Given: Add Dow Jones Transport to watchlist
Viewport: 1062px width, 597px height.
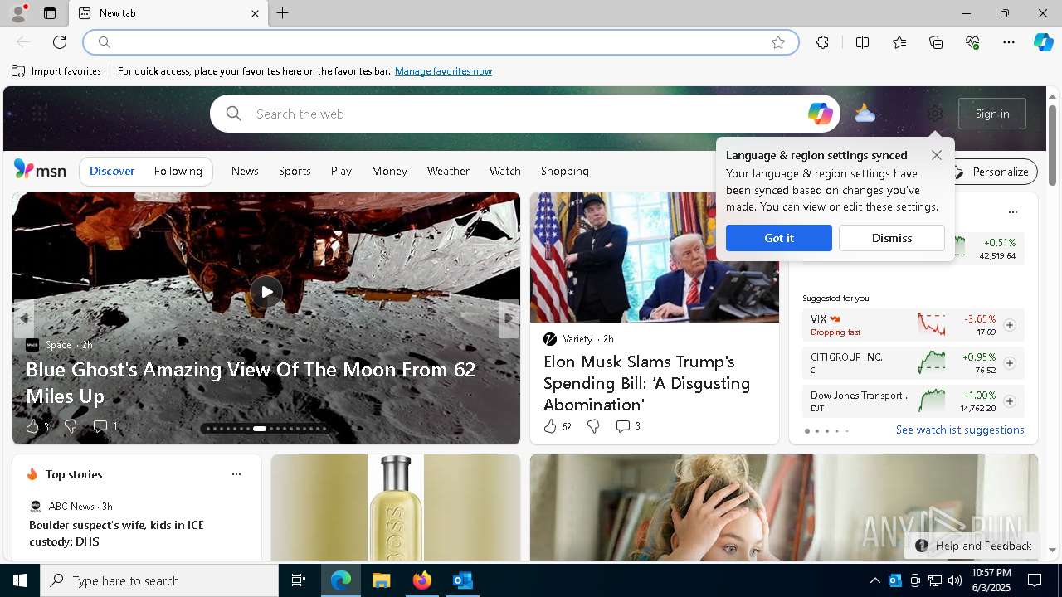Looking at the screenshot, I should click(x=1010, y=401).
